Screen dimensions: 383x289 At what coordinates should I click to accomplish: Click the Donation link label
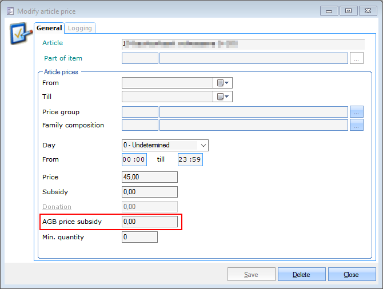coord(57,207)
